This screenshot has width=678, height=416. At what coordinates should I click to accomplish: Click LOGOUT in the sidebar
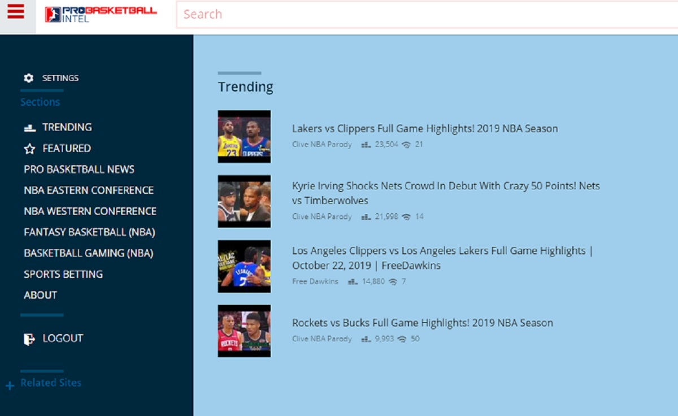[x=63, y=338]
